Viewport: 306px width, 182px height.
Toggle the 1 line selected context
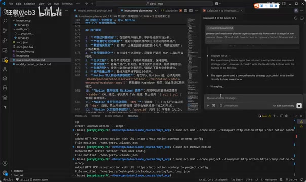pyautogui.click(x=228, y=106)
